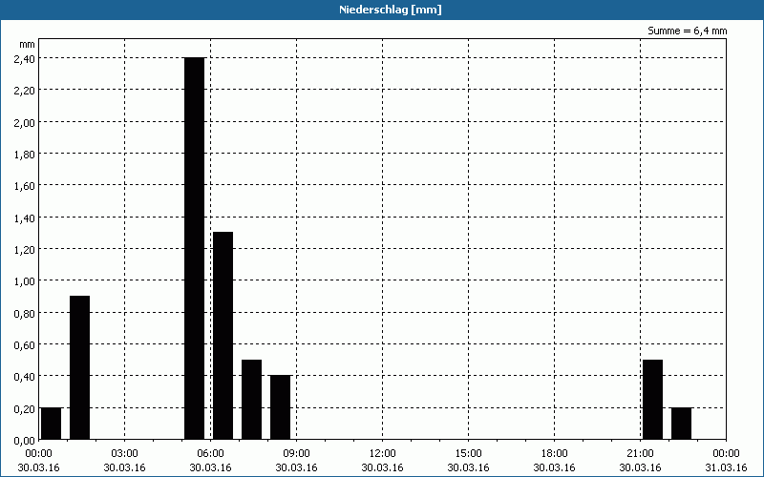The width and height of the screenshot is (764, 477).
Task: Click the 0,80 y-axis label
Action: click(25, 313)
